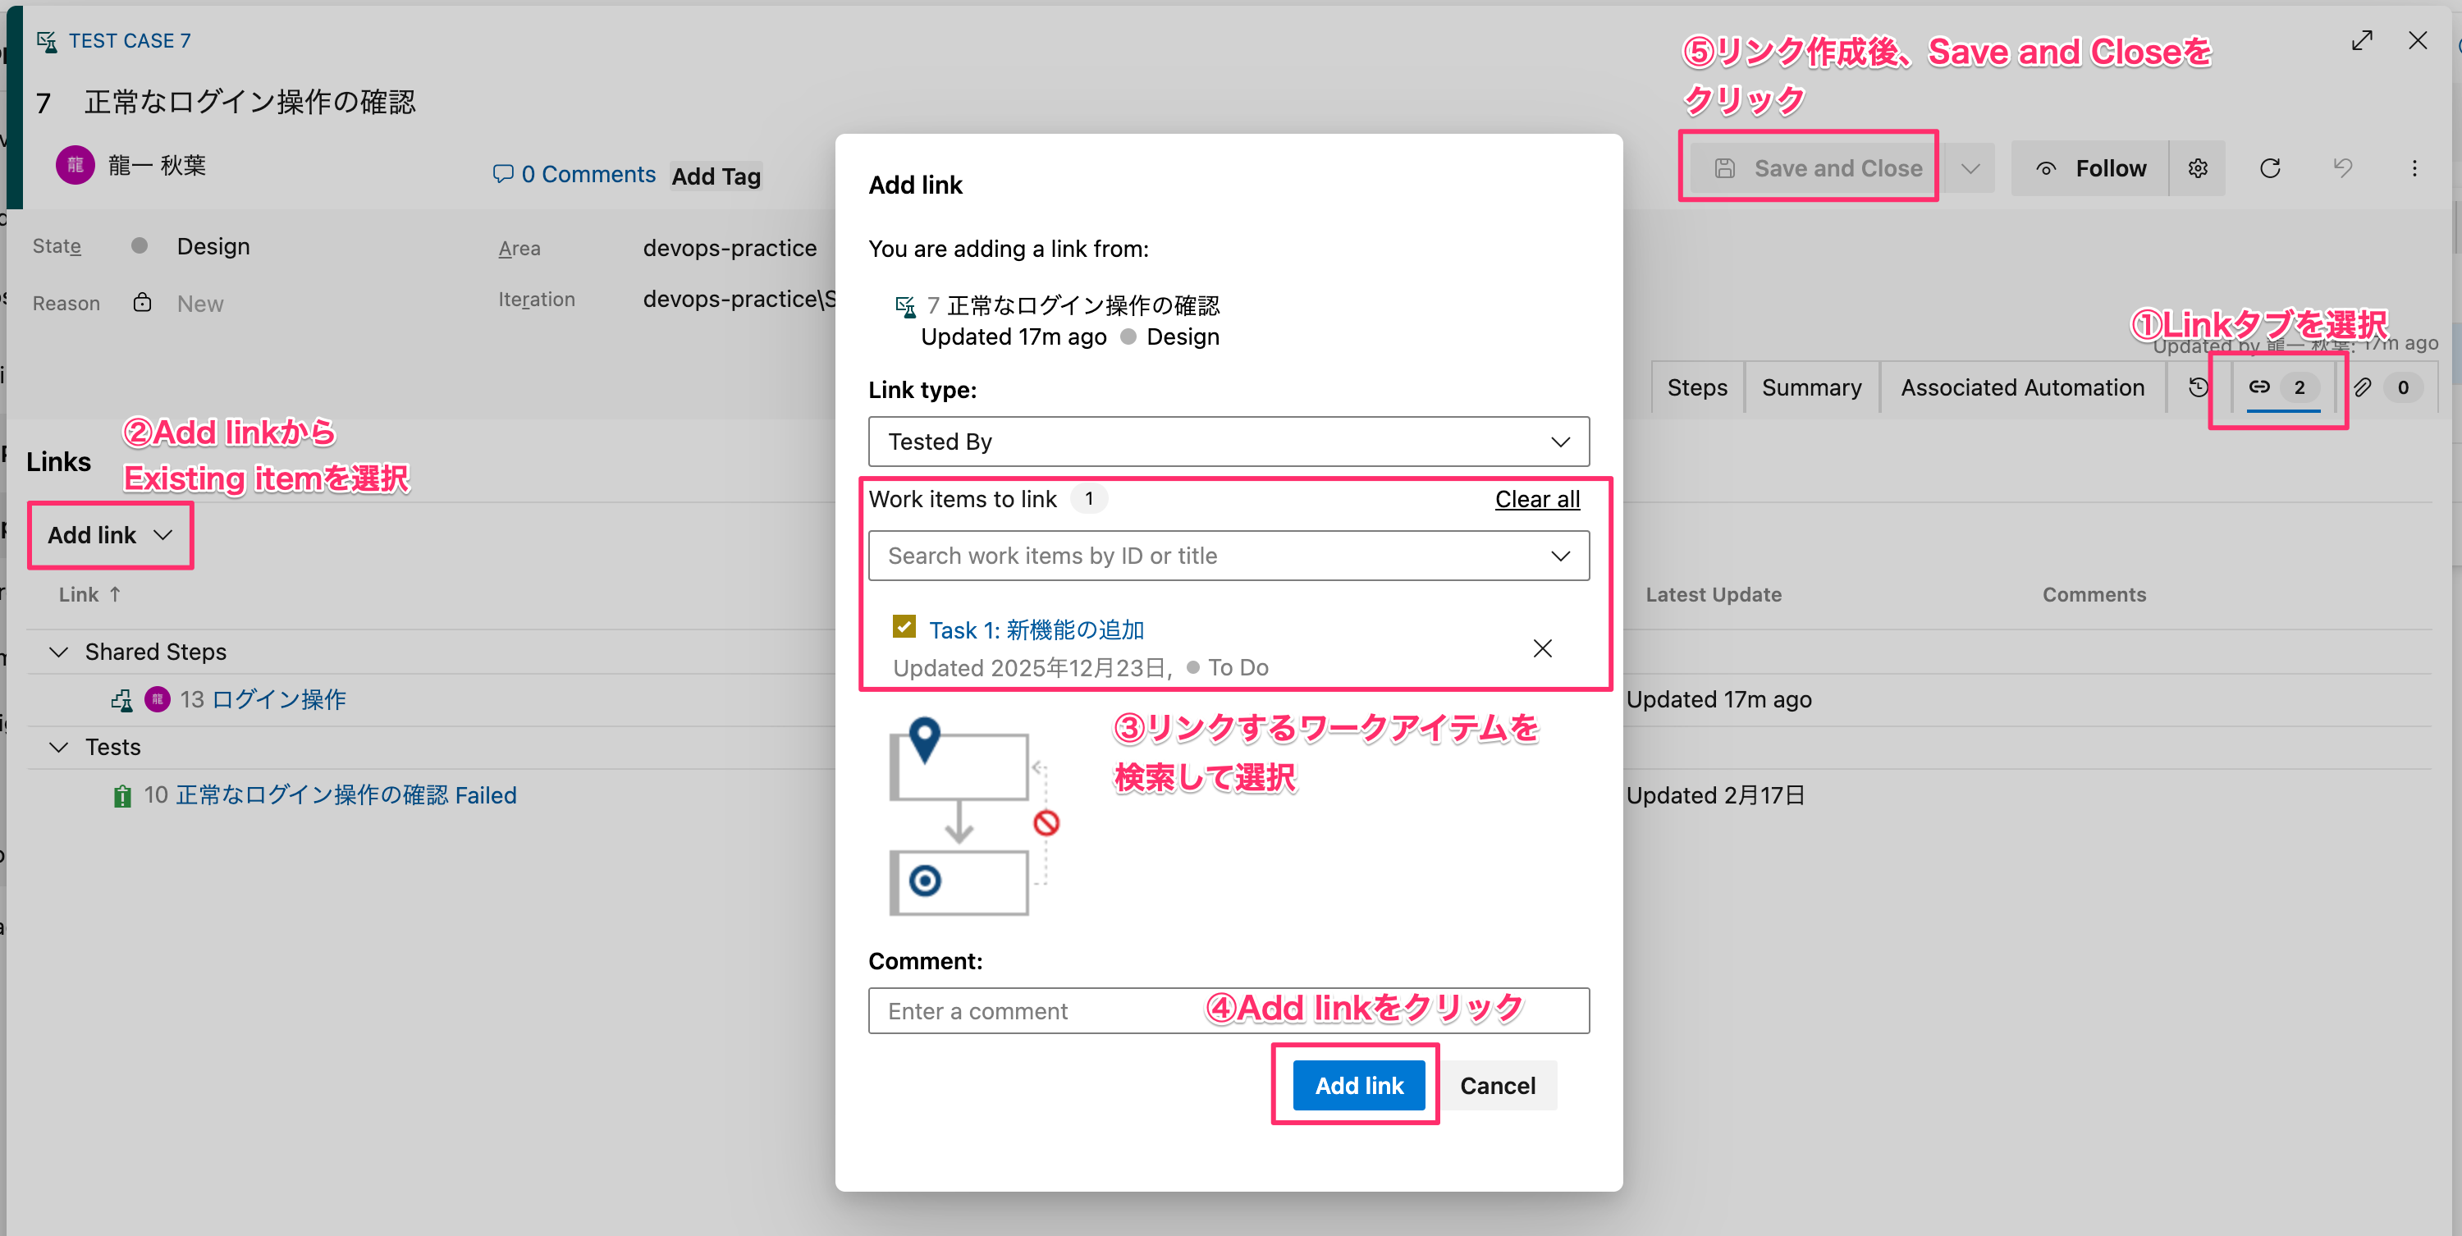Screen dimensions: 2462x1236
Task: Open the Save and Close dropdown arrow
Action: click(1970, 169)
